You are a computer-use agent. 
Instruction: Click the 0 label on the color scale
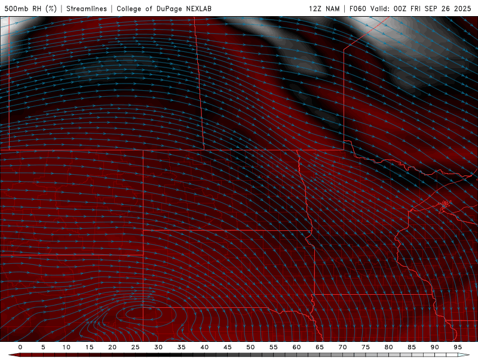(20, 347)
